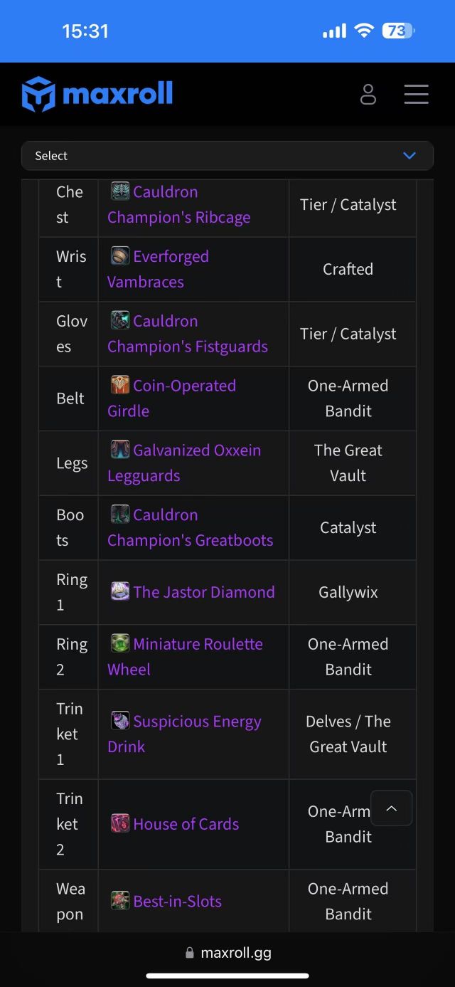Open the Best-in-Slots weapon link
The image size is (455, 987).
(177, 901)
